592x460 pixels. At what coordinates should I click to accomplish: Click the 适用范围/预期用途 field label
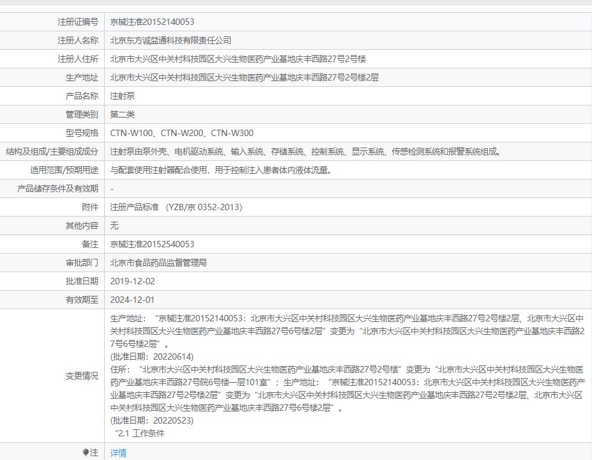[65, 170]
